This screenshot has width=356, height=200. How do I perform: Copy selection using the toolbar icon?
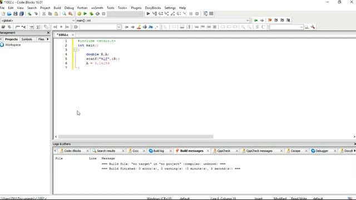pos(50,14)
